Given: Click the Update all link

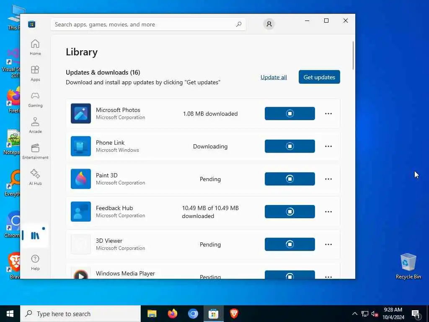Looking at the screenshot, I should (274, 77).
